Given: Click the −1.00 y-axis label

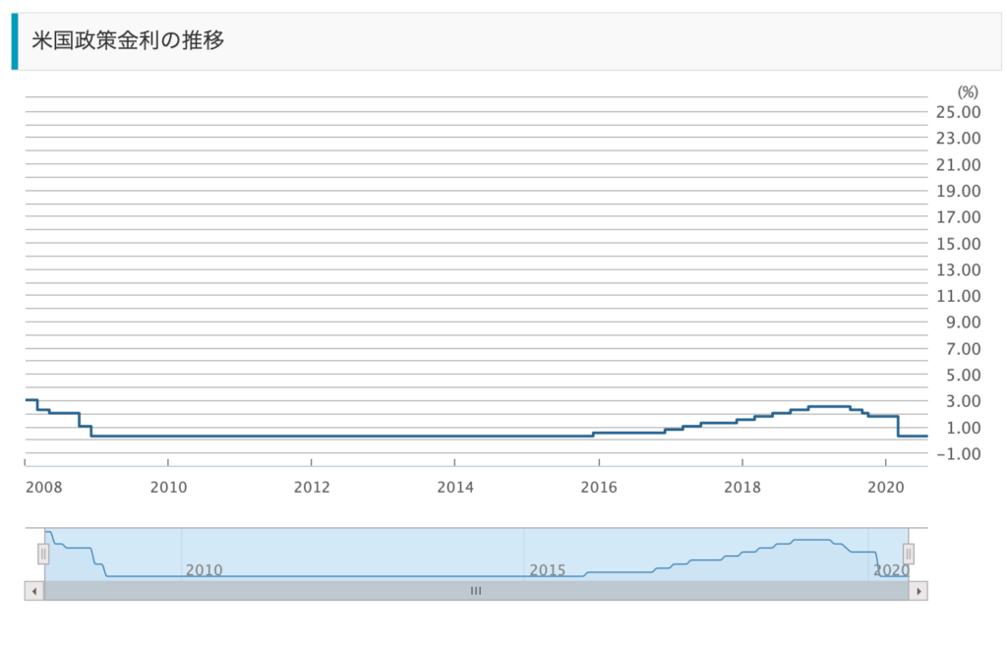Looking at the screenshot, I should [x=956, y=453].
